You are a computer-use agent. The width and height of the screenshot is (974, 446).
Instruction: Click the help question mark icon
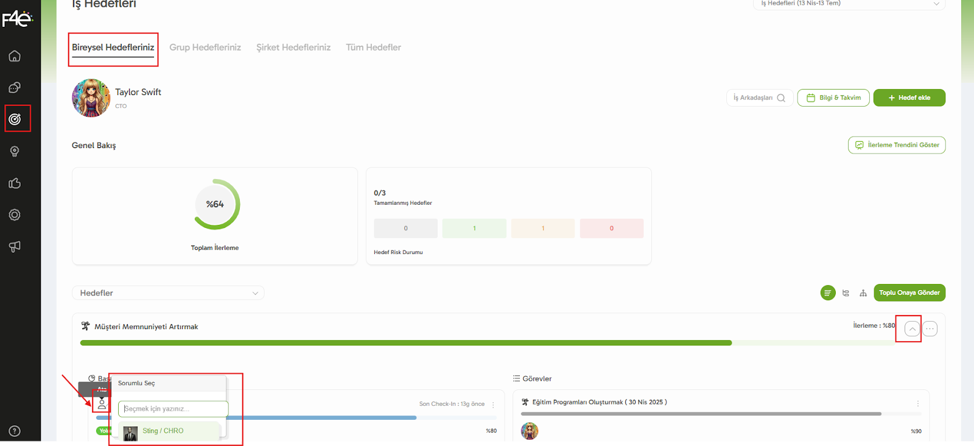pos(15,431)
